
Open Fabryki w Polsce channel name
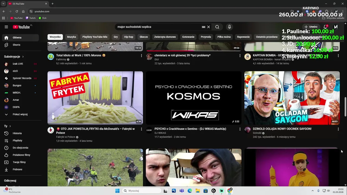tap(66, 137)
